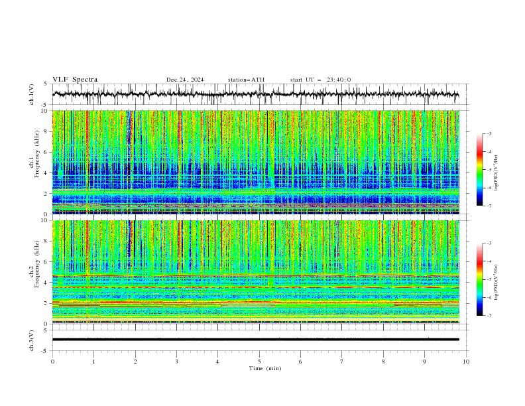Click the "ch.1(V)" vertical axis label
525x406 pixels.
pos(32,94)
